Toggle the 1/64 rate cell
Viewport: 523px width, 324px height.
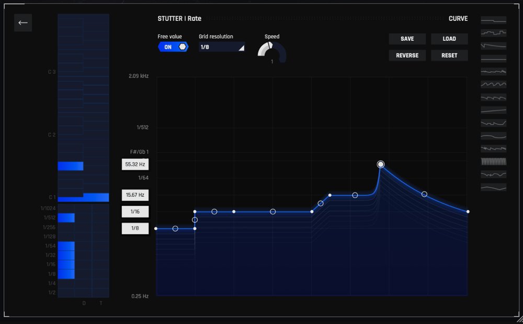point(66,246)
